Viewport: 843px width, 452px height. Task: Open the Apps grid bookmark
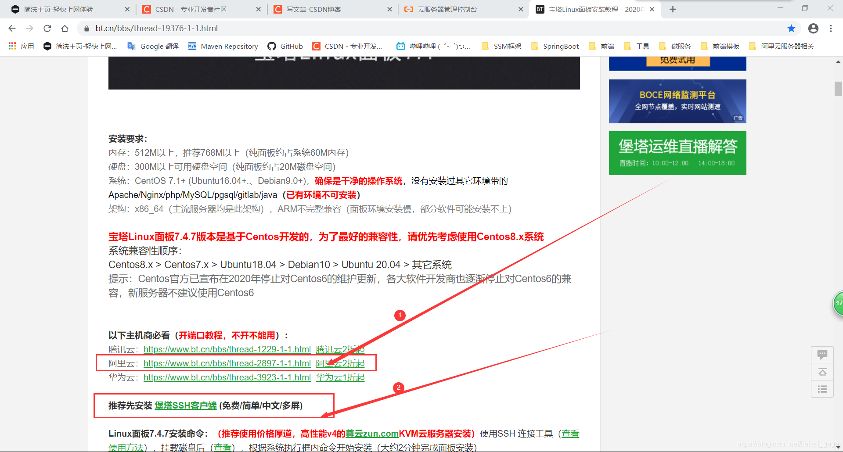coord(21,46)
